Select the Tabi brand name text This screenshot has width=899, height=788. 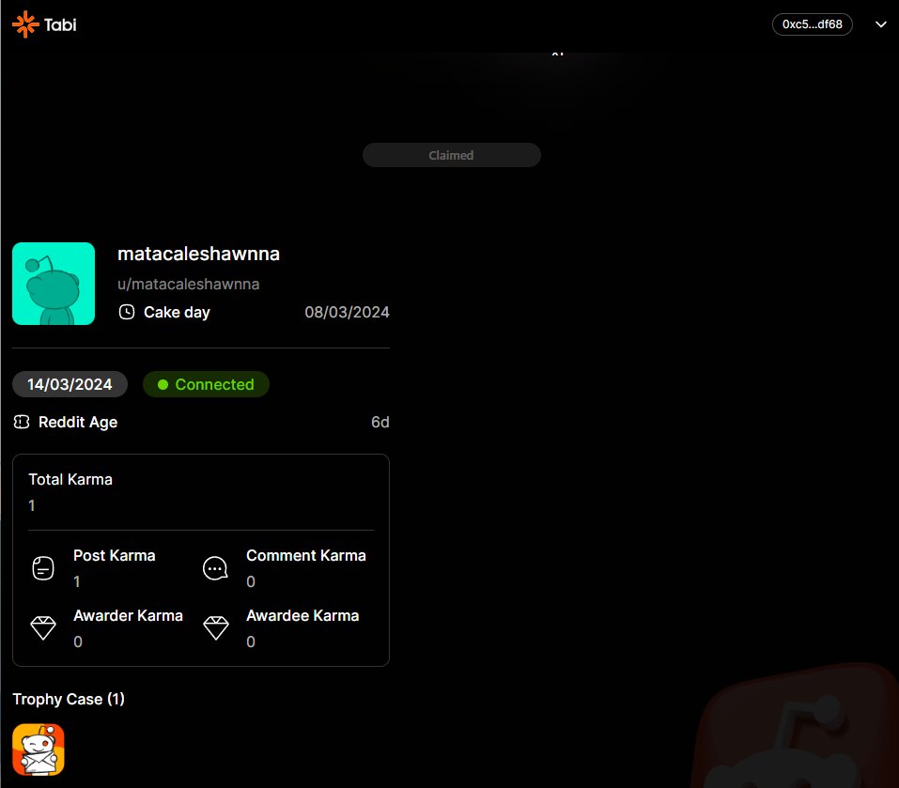click(60, 24)
